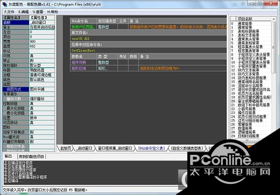Open the 底色 value 默认底色
Viewport: 280px width, 195px height.
tap(42, 79)
